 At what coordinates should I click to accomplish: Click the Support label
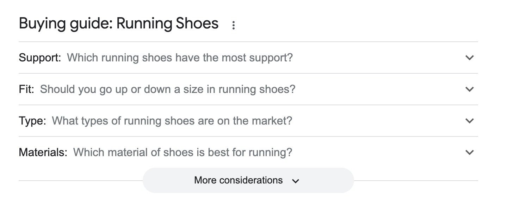point(39,58)
